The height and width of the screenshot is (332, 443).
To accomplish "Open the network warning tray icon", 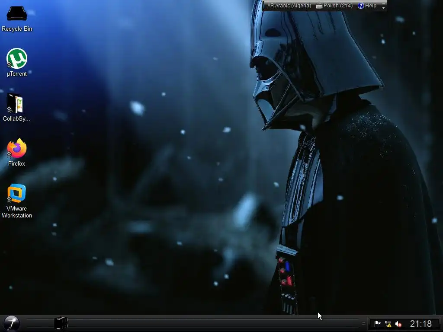I will click(388, 324).
